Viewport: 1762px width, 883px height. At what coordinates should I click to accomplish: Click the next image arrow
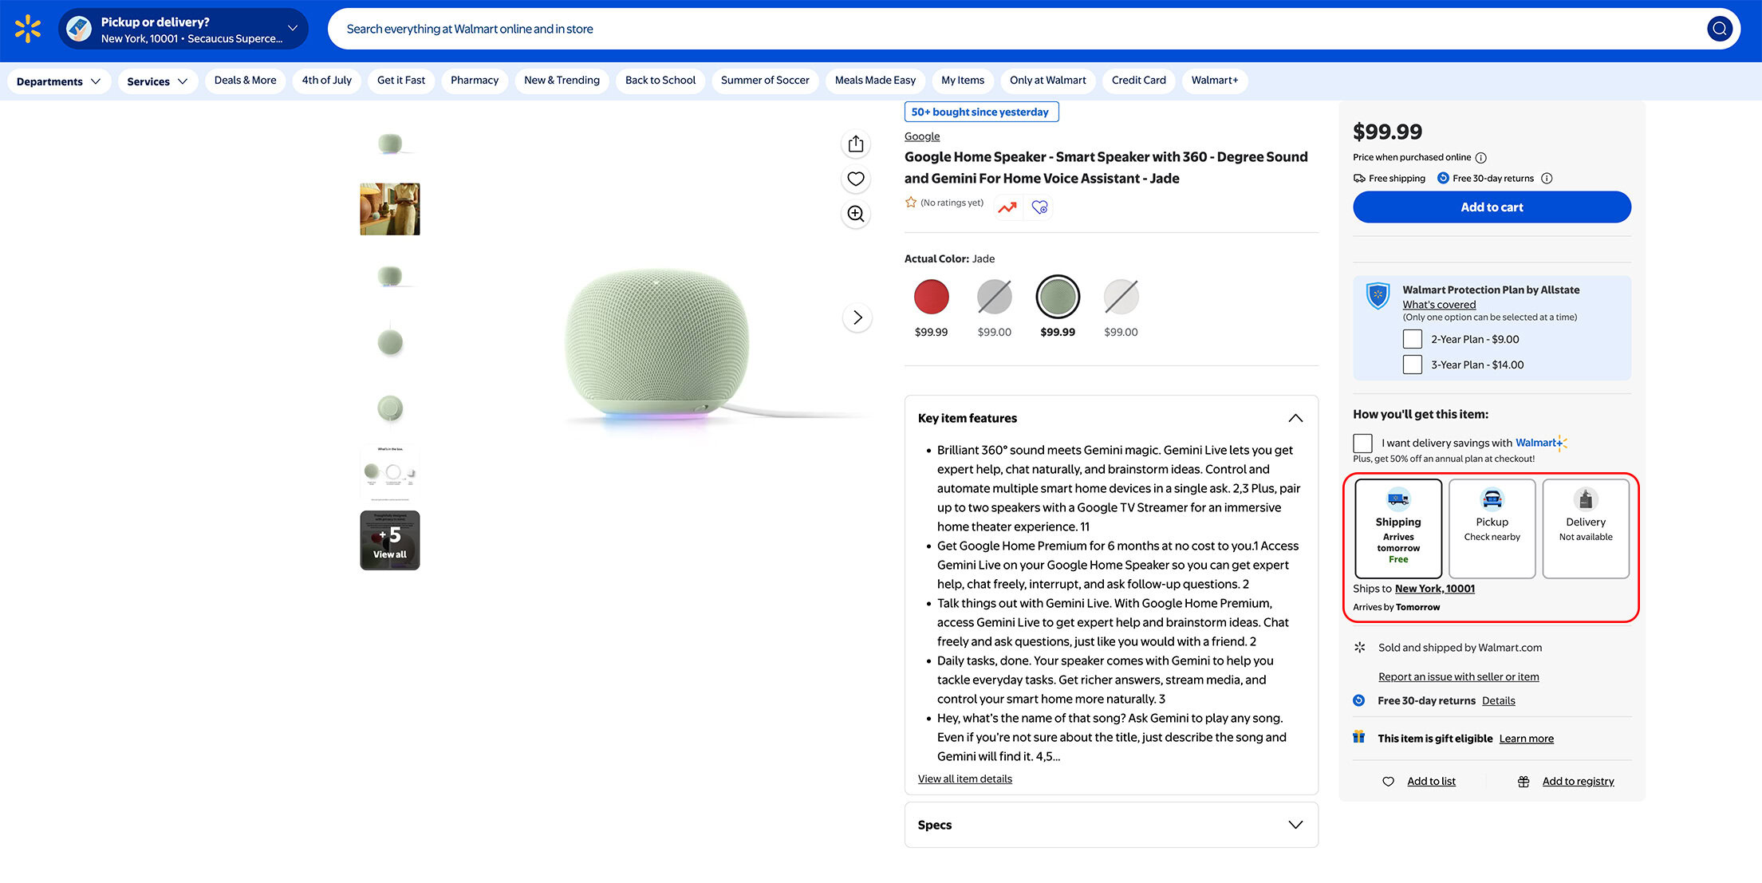857,317
